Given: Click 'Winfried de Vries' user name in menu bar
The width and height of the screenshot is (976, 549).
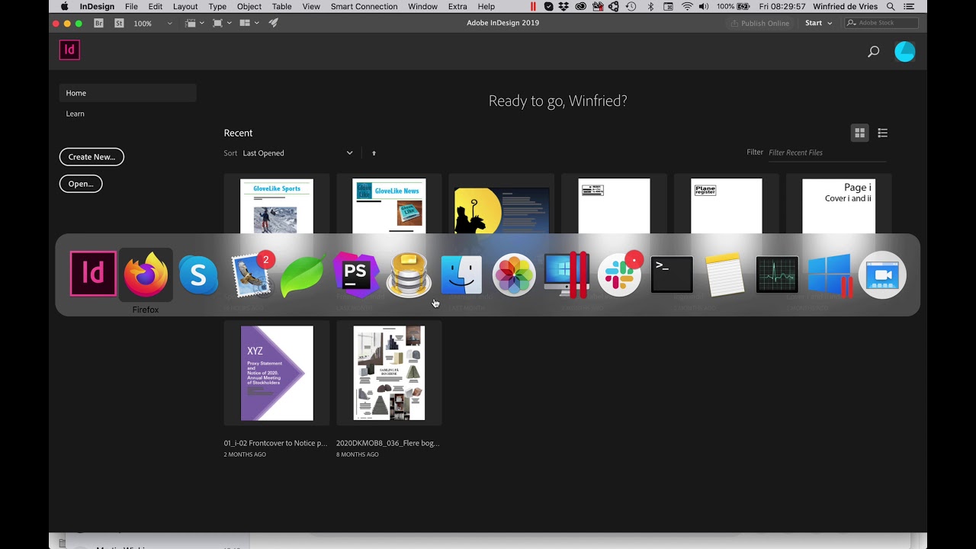Looking at the screenshot, I should [846, 6].
